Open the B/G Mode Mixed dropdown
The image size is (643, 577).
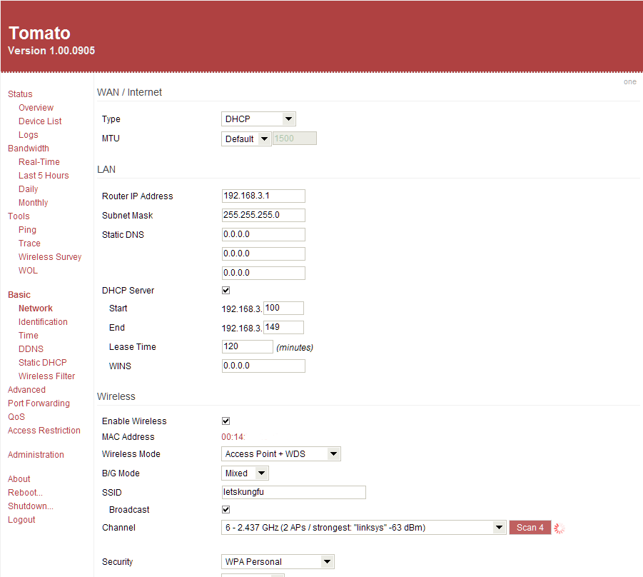[x=245, y=473]
